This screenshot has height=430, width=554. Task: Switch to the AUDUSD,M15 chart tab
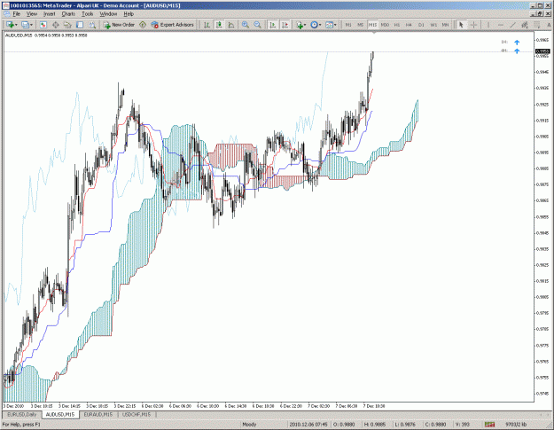pyautogui.click(x=60, y=414)
